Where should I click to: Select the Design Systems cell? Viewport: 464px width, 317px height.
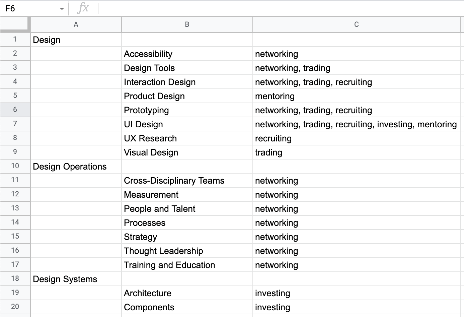76,279
